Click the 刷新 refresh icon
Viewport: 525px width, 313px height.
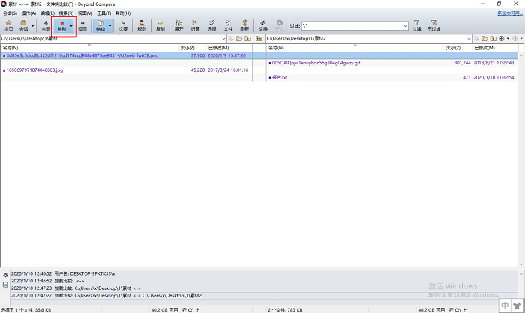pos(244,25)
